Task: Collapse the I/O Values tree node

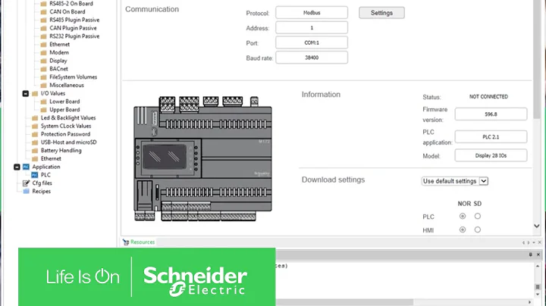Action: 26,93
